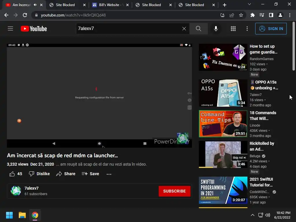Open the YouTube hamburger guide menu
296x222 pixels.
tap(10, 29)
